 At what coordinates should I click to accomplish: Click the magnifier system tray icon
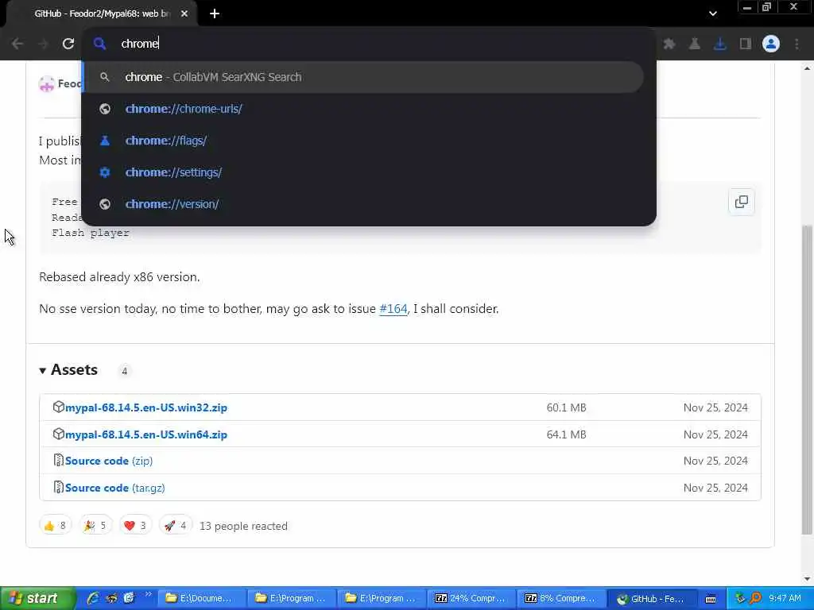(755, 598)
